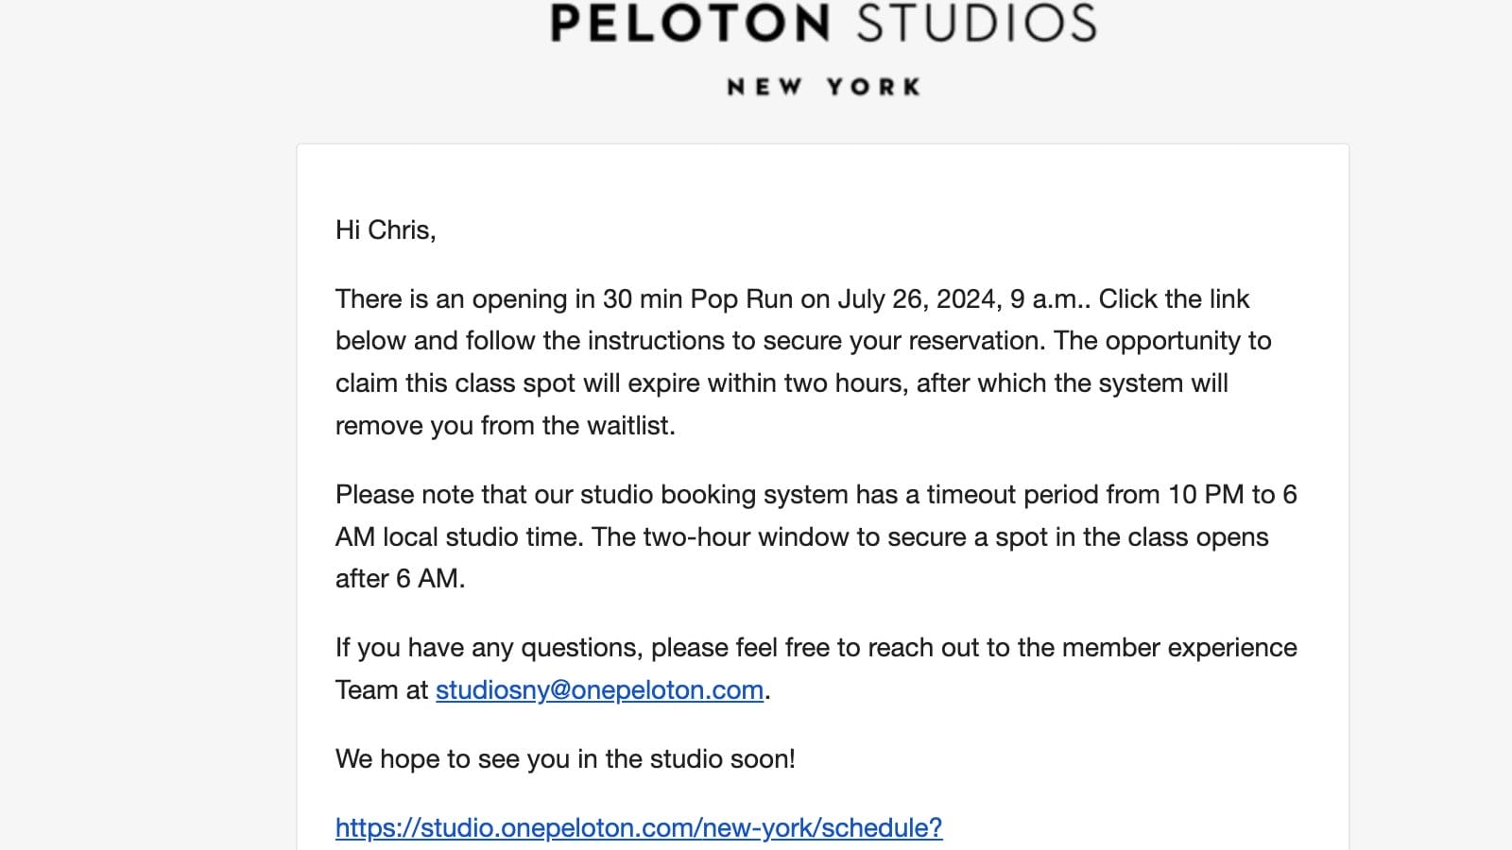
Task: Click the word PELOTON in the header logo
Action: point(690,24)
